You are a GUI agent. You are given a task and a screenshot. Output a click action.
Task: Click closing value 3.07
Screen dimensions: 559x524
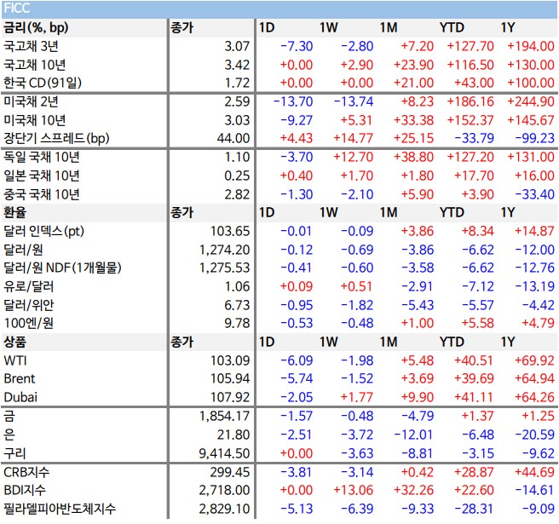tap(237, 46)
